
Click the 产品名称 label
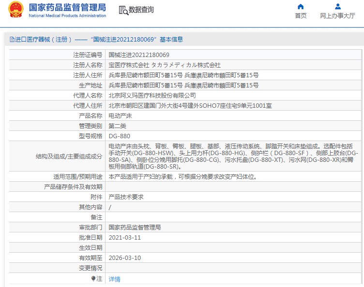click(91, 116)
